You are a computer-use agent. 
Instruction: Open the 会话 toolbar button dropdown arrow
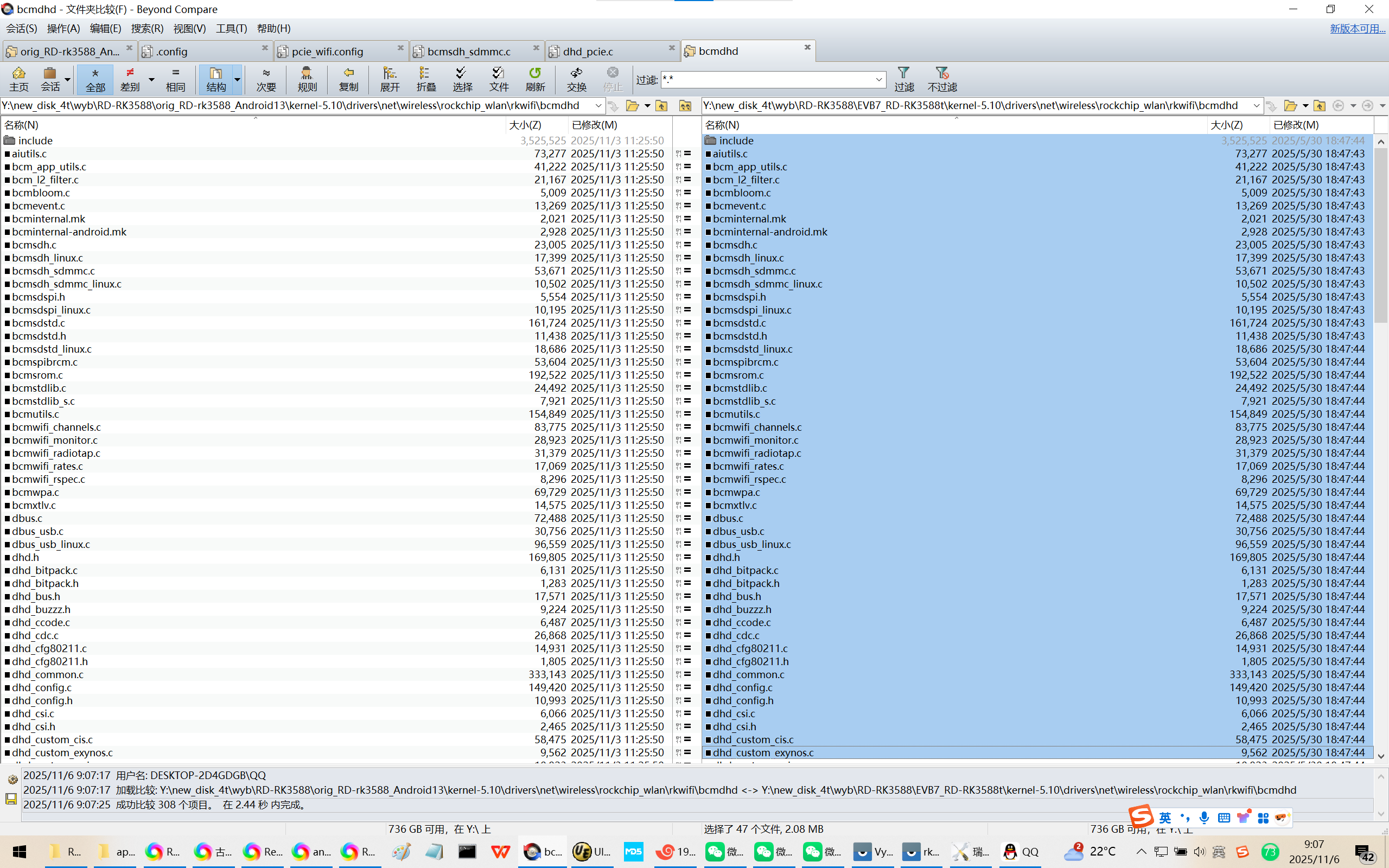[x=68, y=80]
